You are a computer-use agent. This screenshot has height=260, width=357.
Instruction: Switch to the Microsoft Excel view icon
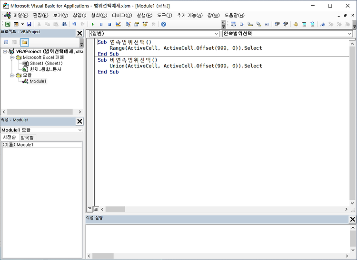pyautogui.click(x=8, y=24)
